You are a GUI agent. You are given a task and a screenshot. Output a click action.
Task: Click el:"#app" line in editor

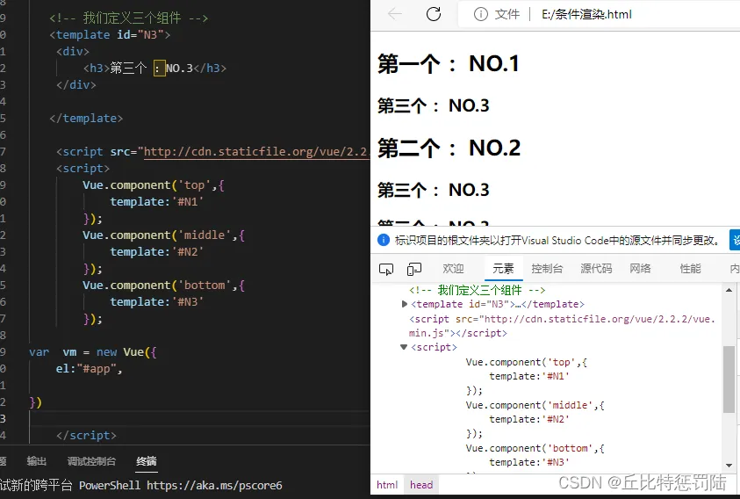pos(89,369)
